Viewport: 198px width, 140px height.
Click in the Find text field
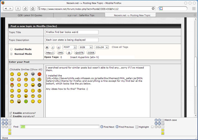(x=60, y=127)
